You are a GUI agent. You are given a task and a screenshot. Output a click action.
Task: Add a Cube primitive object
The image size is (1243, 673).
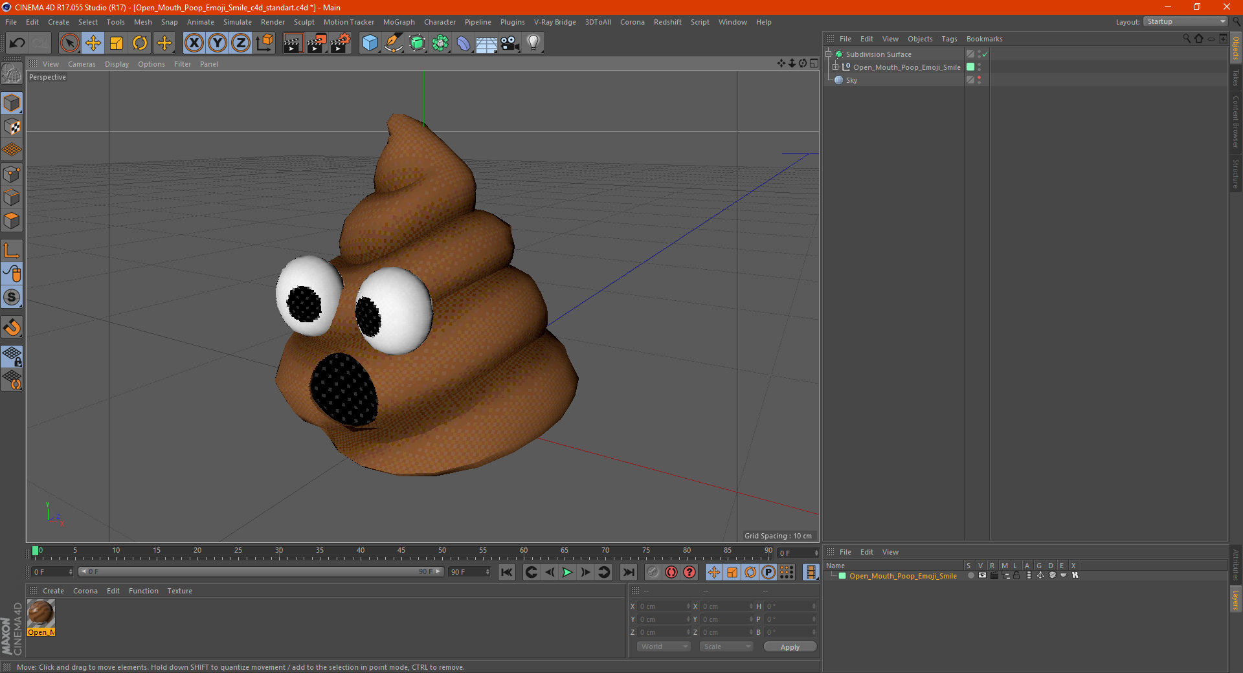370,43
